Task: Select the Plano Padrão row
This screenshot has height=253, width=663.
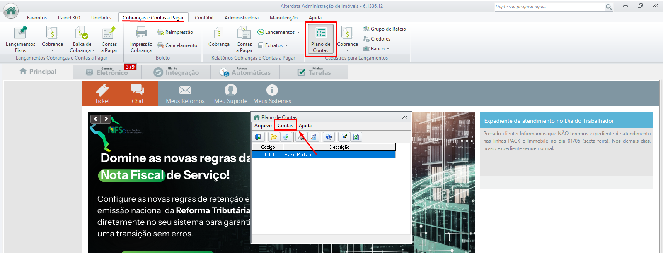Action: pyautogui.click(x=324, y=155)
